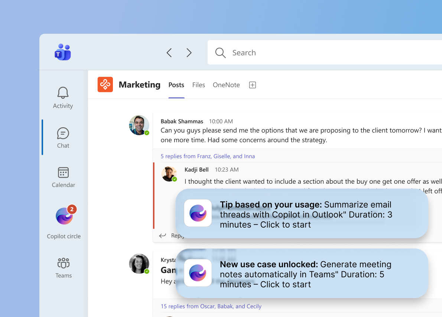Open Calendar in the sidebar

63,177
